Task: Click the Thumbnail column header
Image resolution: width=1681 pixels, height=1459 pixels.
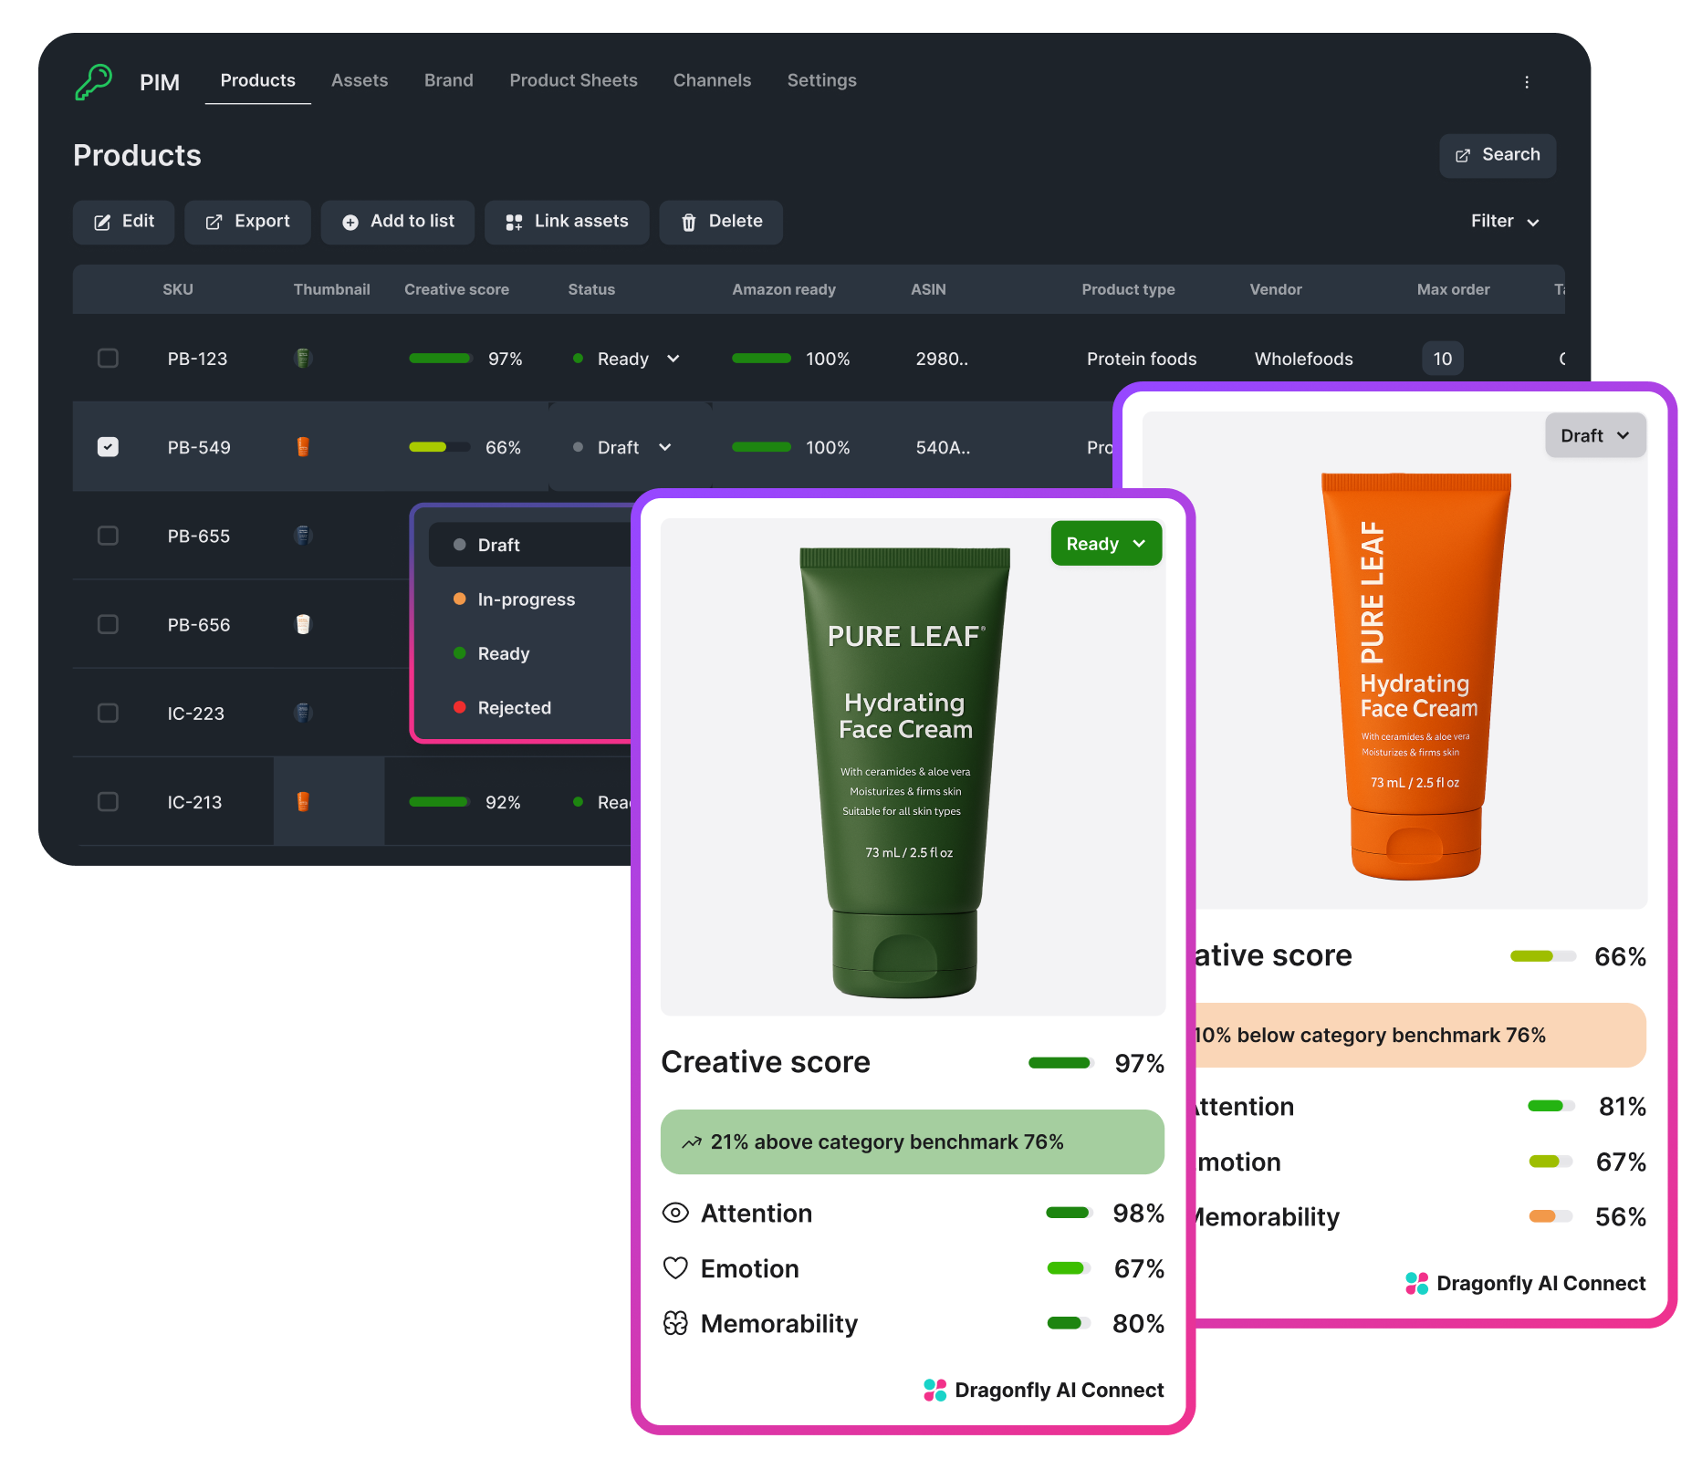Action: point(332,289)
